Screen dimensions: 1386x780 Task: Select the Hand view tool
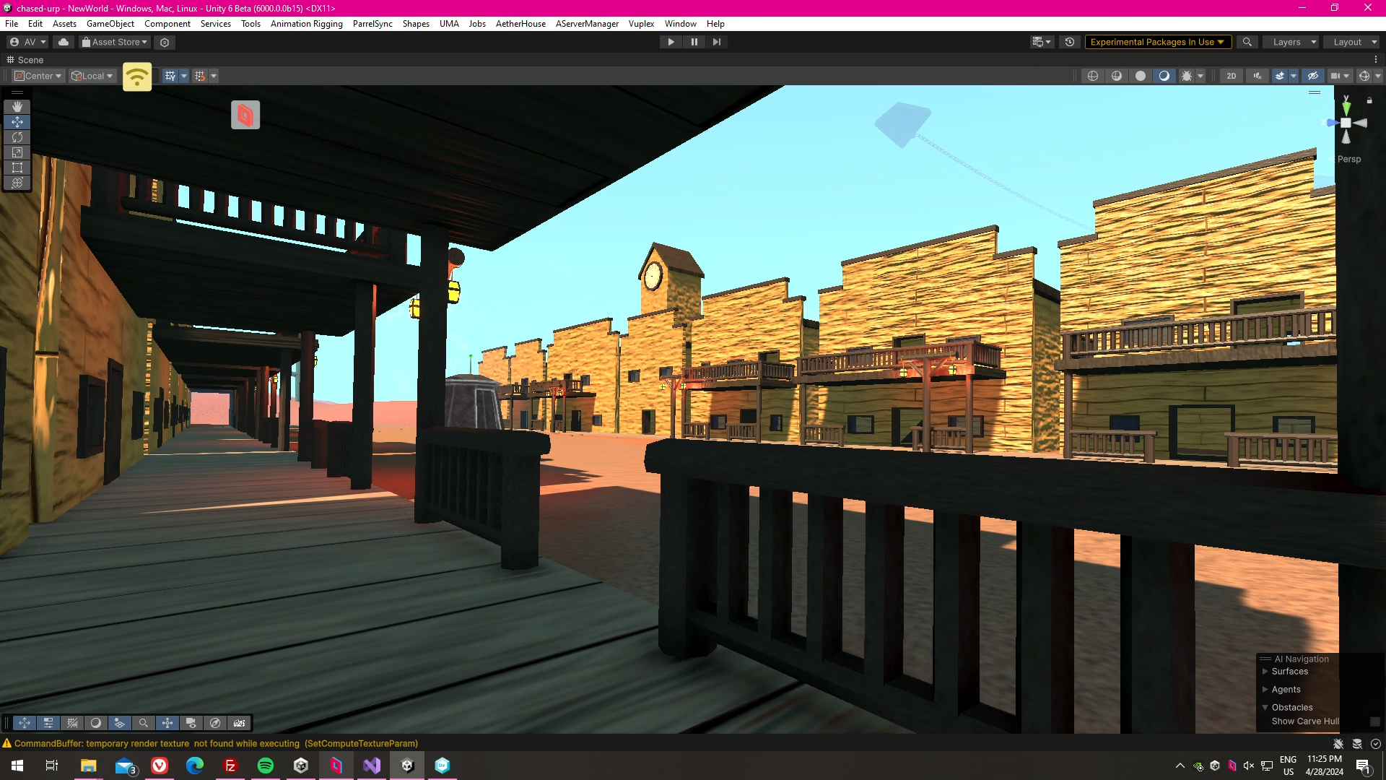(17, 107)
